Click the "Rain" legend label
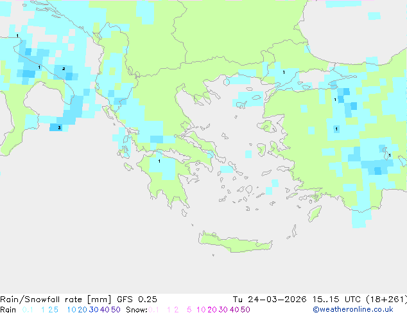The height and width of the screenshot is (315, 407). tap(8, 310)
